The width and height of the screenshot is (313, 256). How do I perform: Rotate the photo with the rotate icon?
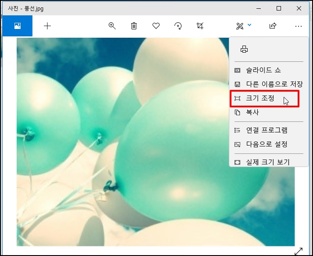tap(178, 26)
